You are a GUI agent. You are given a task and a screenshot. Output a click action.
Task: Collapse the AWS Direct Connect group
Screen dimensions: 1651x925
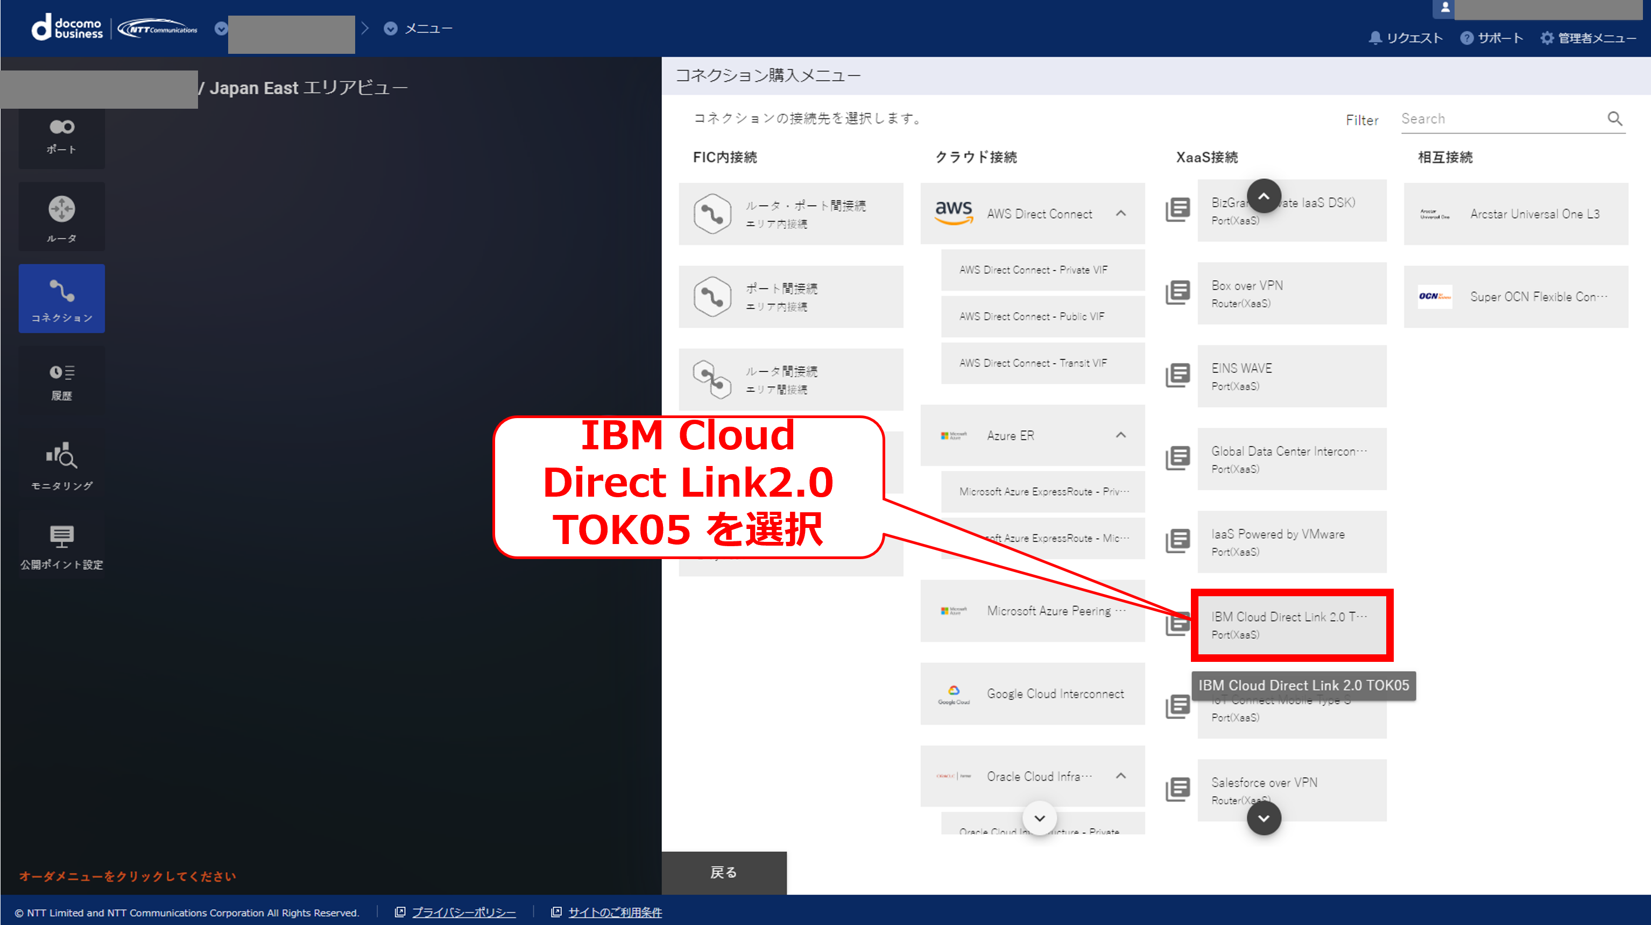[x=1120, y=214]
